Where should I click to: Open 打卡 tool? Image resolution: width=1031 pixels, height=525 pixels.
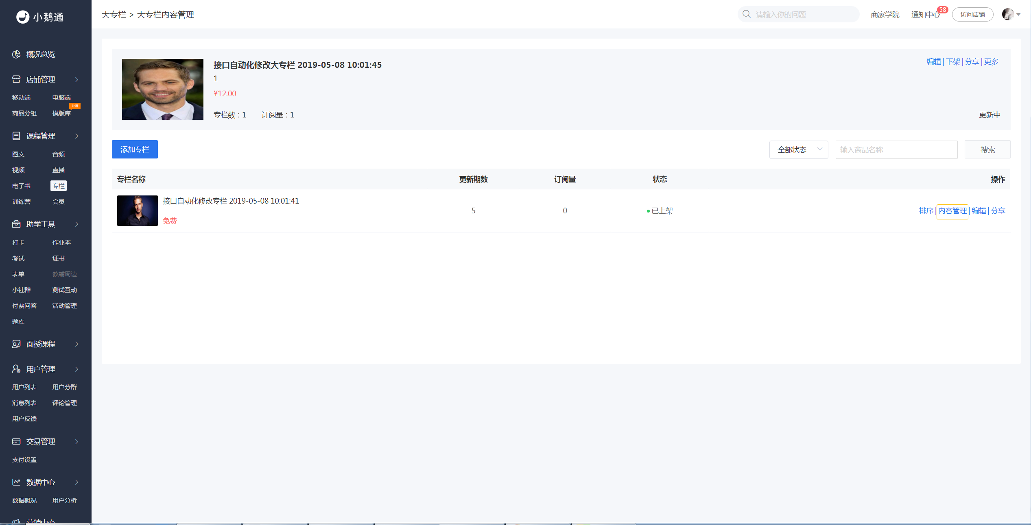click(x=18, y=243)
